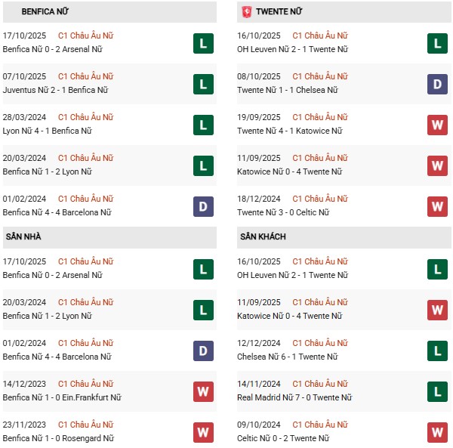
Task: Click the L badge for Benfica 0-2 Arsenal in the top Benfica list
Action: coord(203,44)
